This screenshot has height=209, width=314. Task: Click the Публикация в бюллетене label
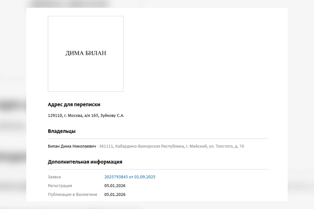[72, 194]
